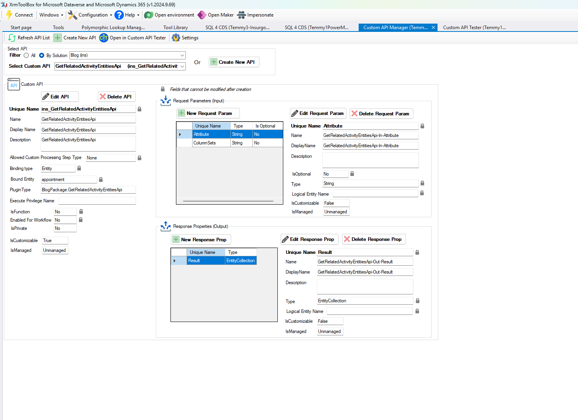The height and width of the screenshot is (420, 578).
Task: Click the EntityCollection cell in response table
Action: coord(241,261)
